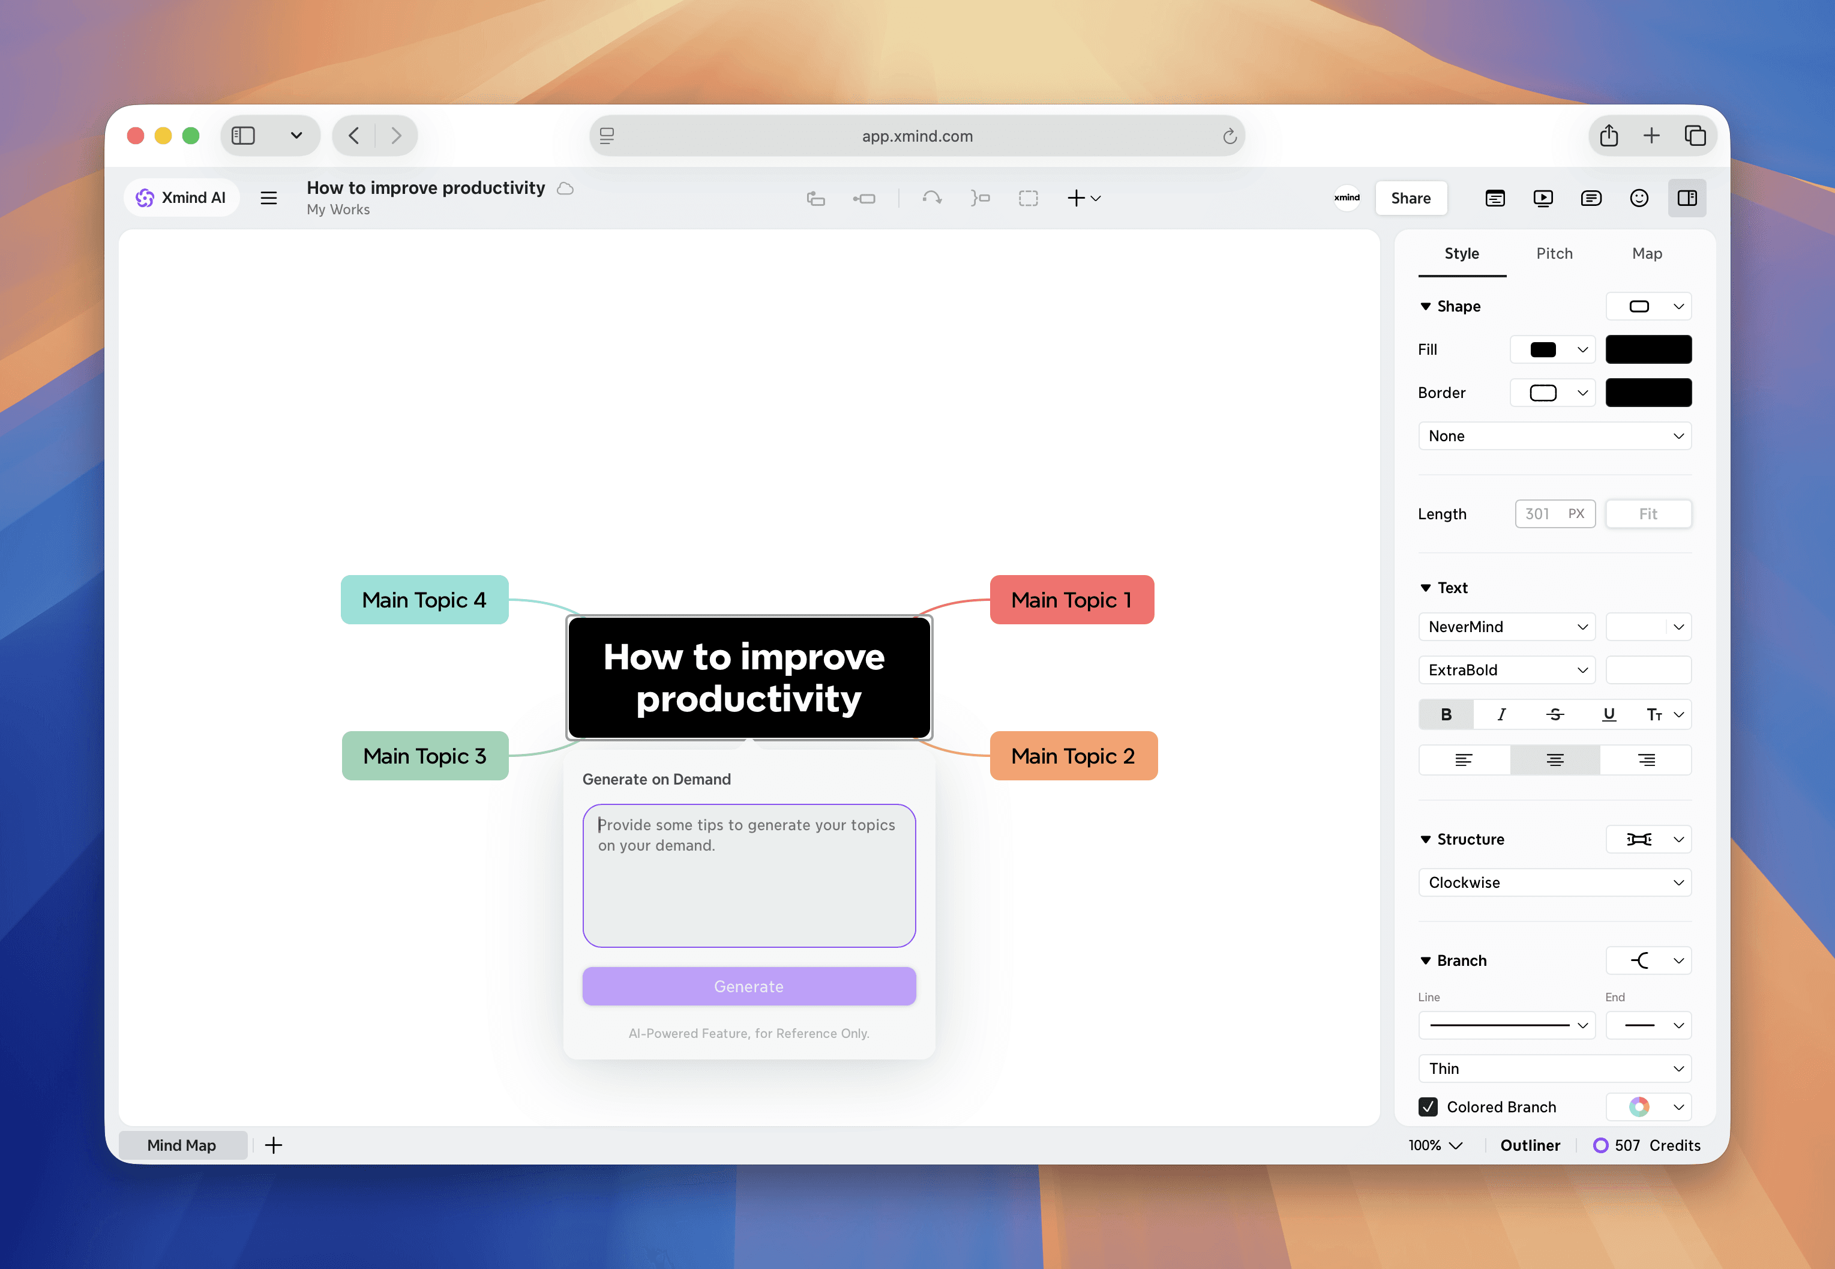This screenshot has height=1269, width=1835.
Task: Click the Fill color swatch
Action: (1648, 350)
